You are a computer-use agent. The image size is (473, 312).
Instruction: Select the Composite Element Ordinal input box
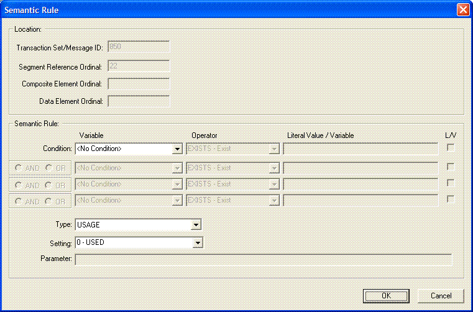point(139,83)
